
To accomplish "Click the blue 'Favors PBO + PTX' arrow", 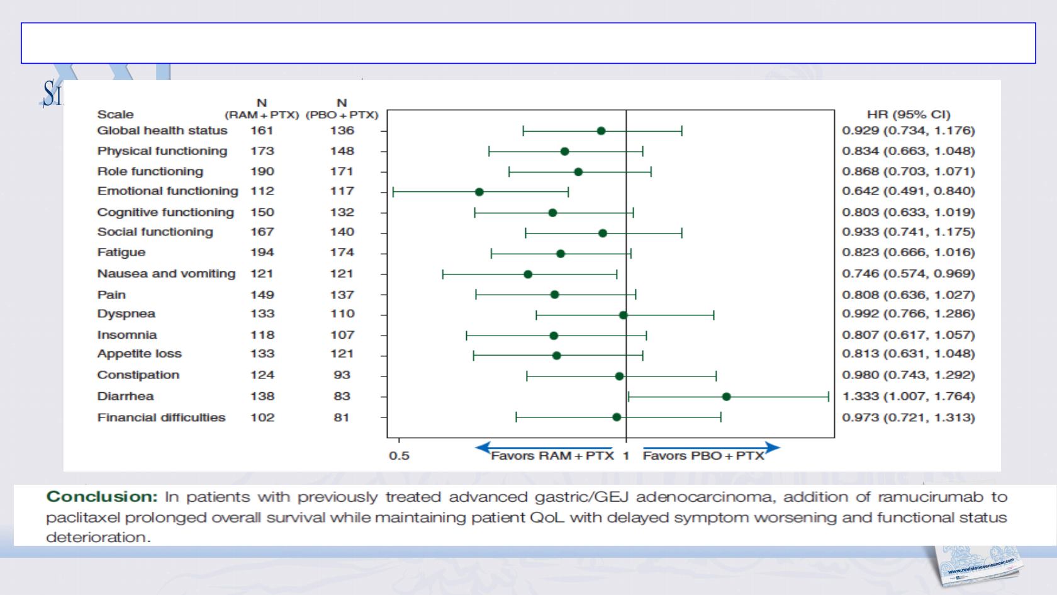I will tap(712, 448).
